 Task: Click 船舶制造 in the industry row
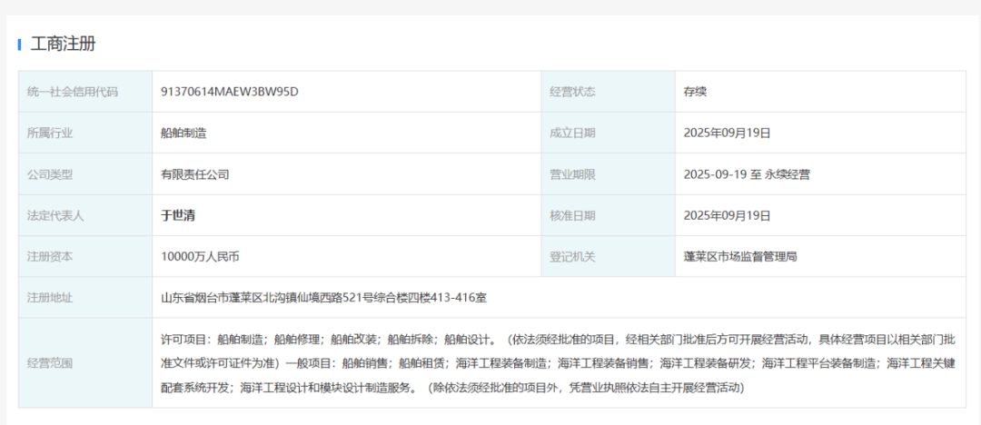(x=183, y=133)
